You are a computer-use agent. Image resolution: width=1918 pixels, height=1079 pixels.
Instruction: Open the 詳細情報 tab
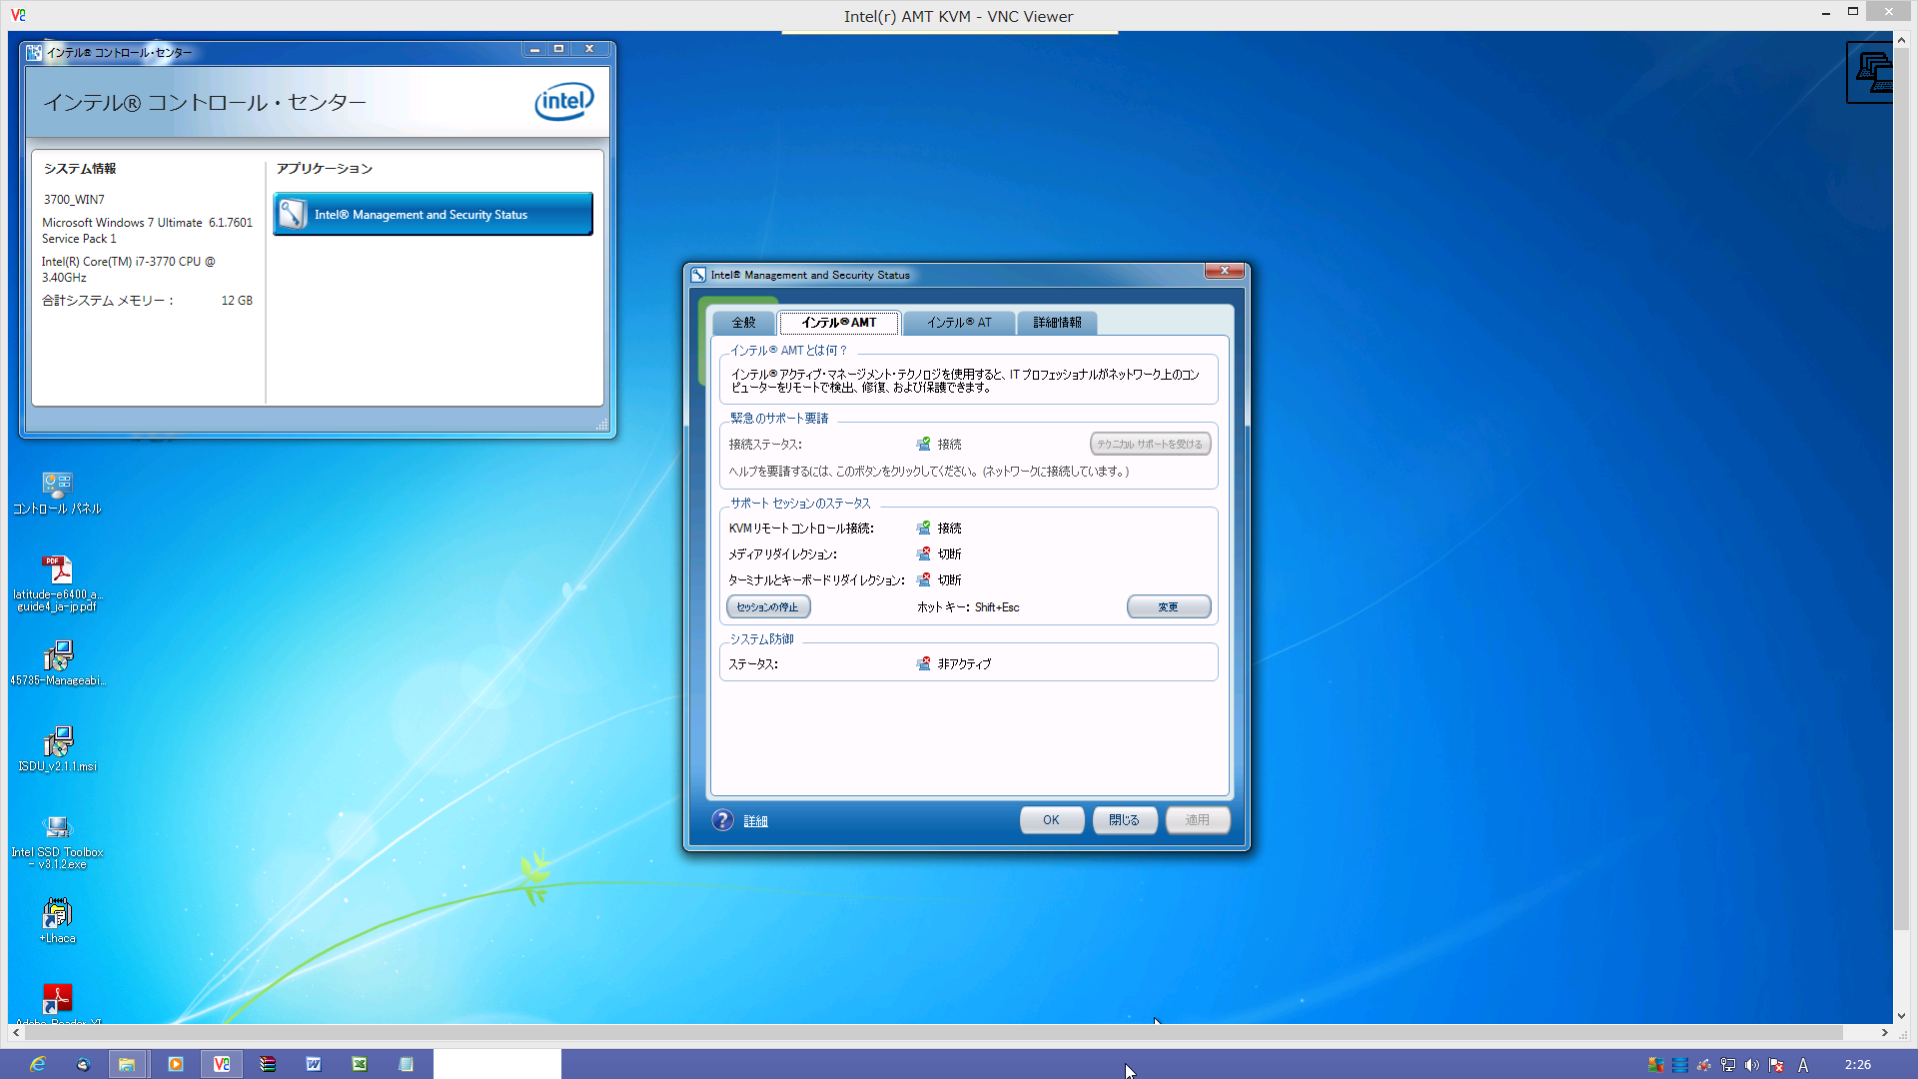[1057, 323]
